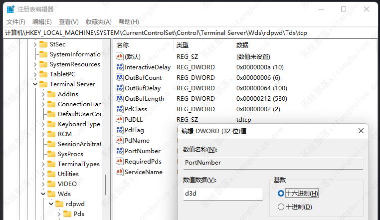
Task: Click the 数据 column header
Action: (x=242, y=45)
